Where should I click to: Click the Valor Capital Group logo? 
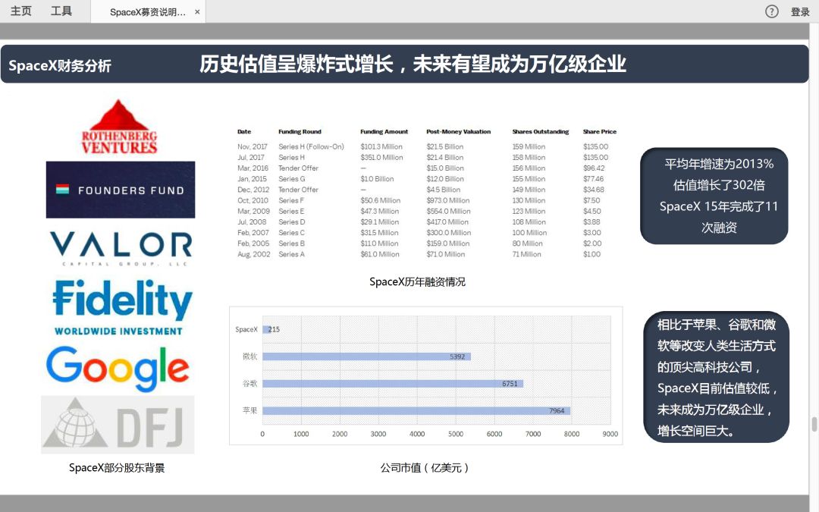click(x=121, y=249)
